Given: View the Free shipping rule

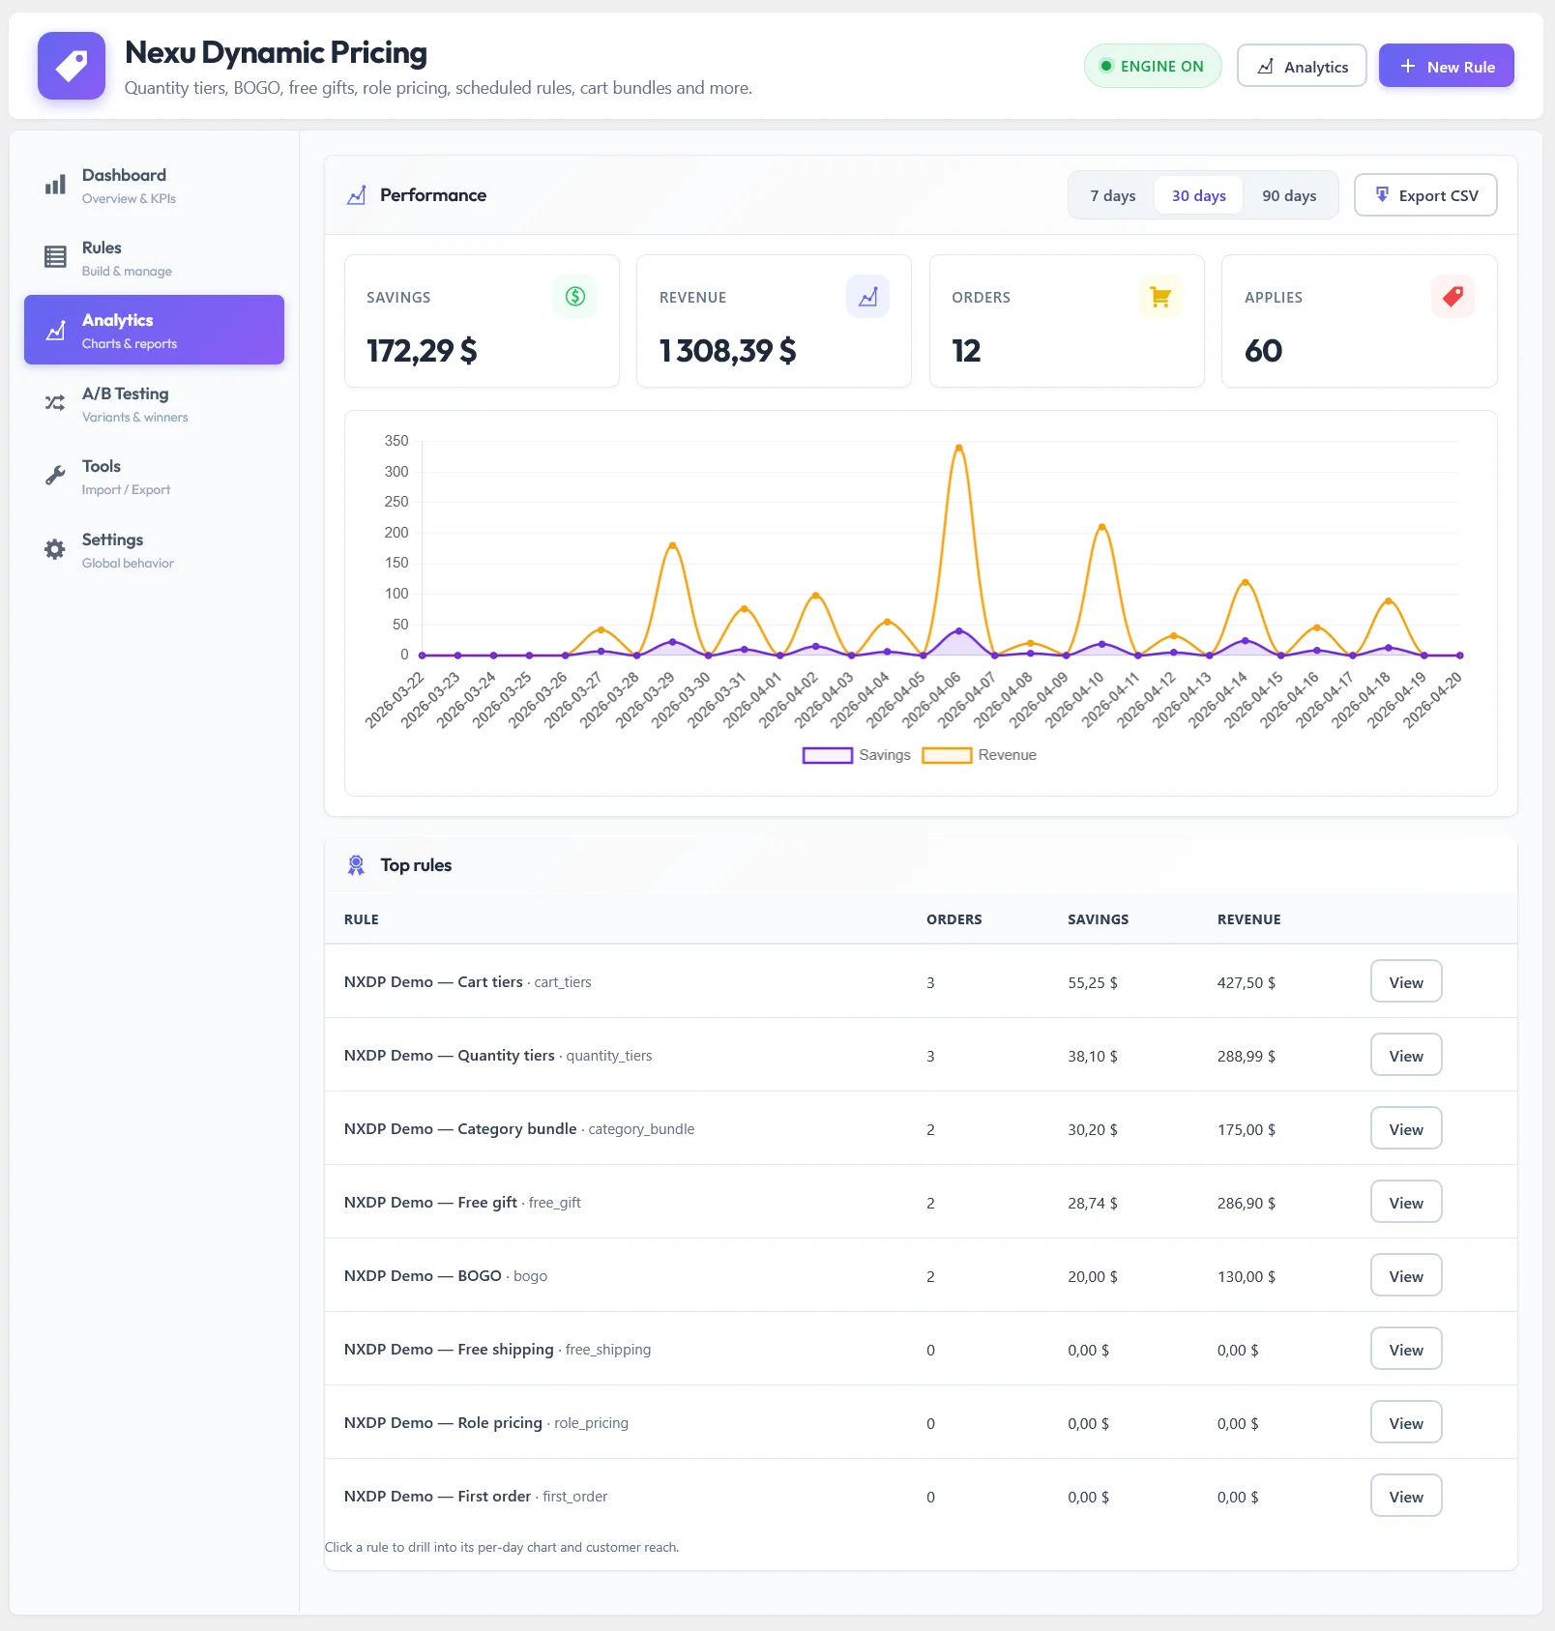Looking at the screenshot, I should [x=1406, y=1349].
